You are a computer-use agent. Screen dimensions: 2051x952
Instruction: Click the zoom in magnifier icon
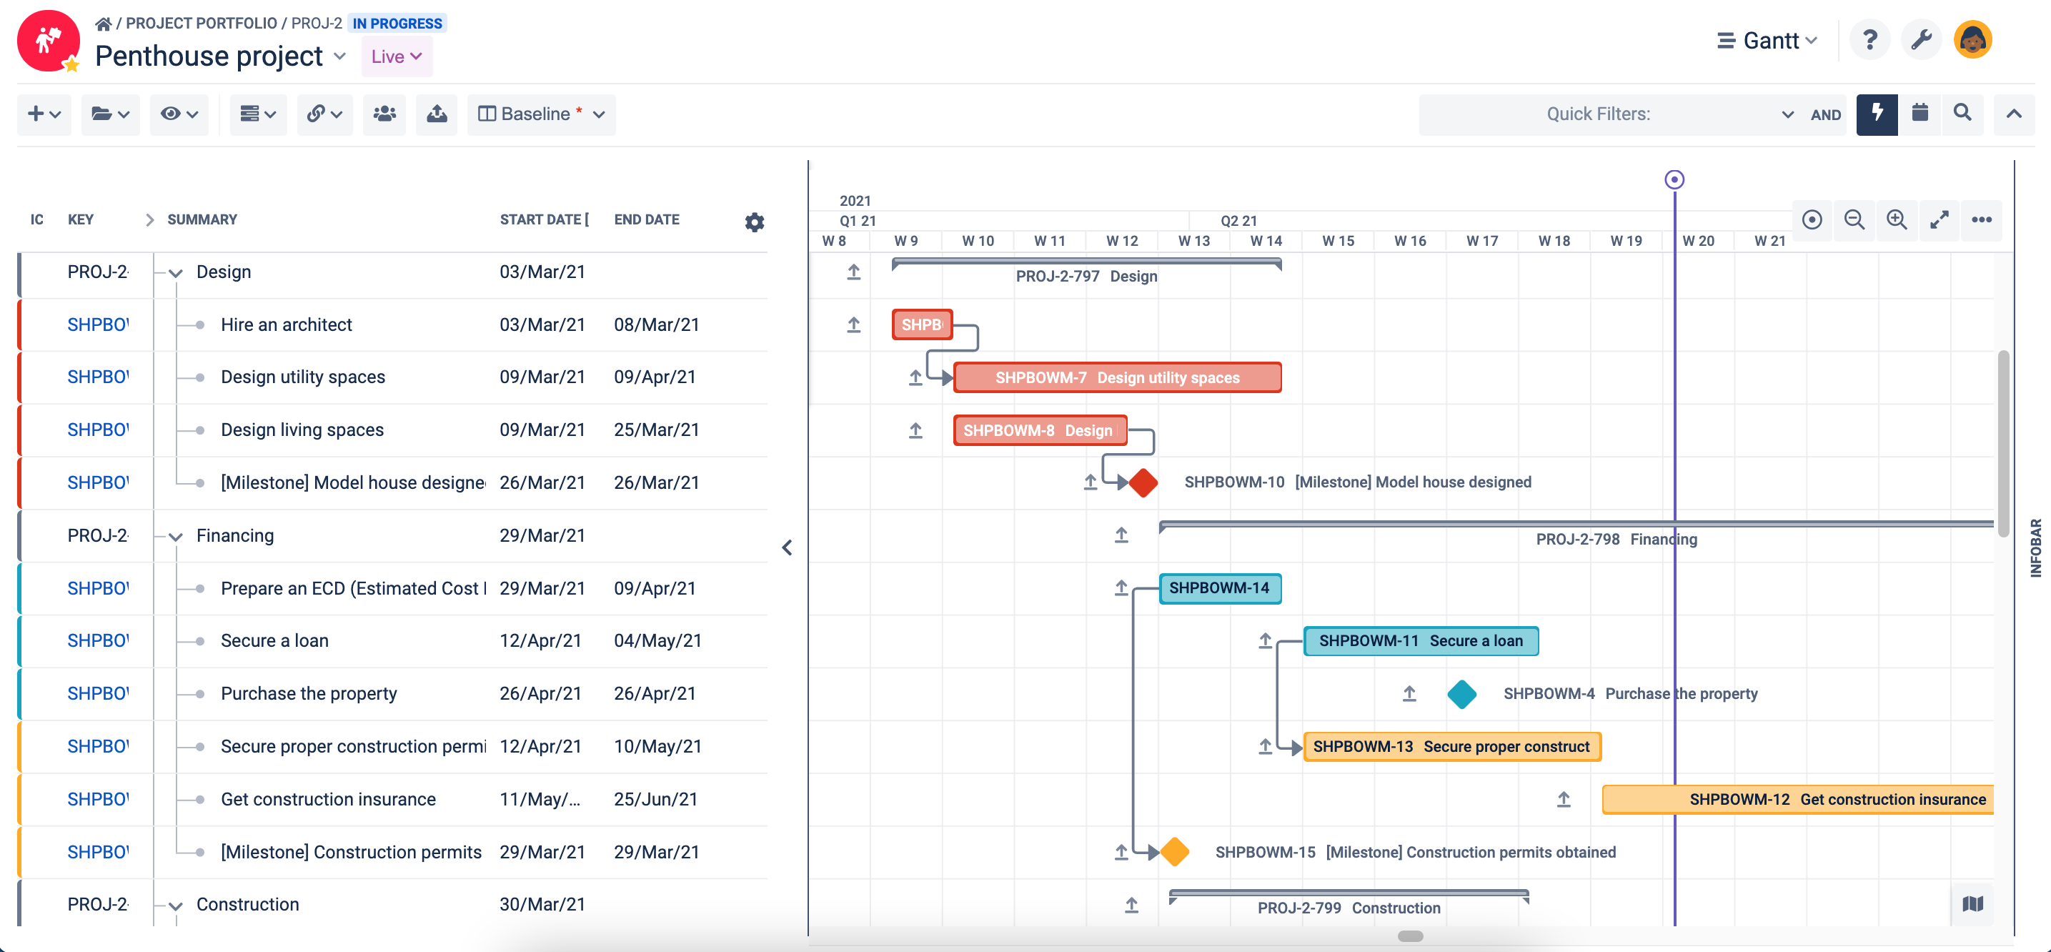tap(1897, 219)
